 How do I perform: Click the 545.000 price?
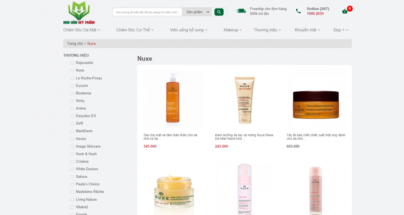coord(150,146)
